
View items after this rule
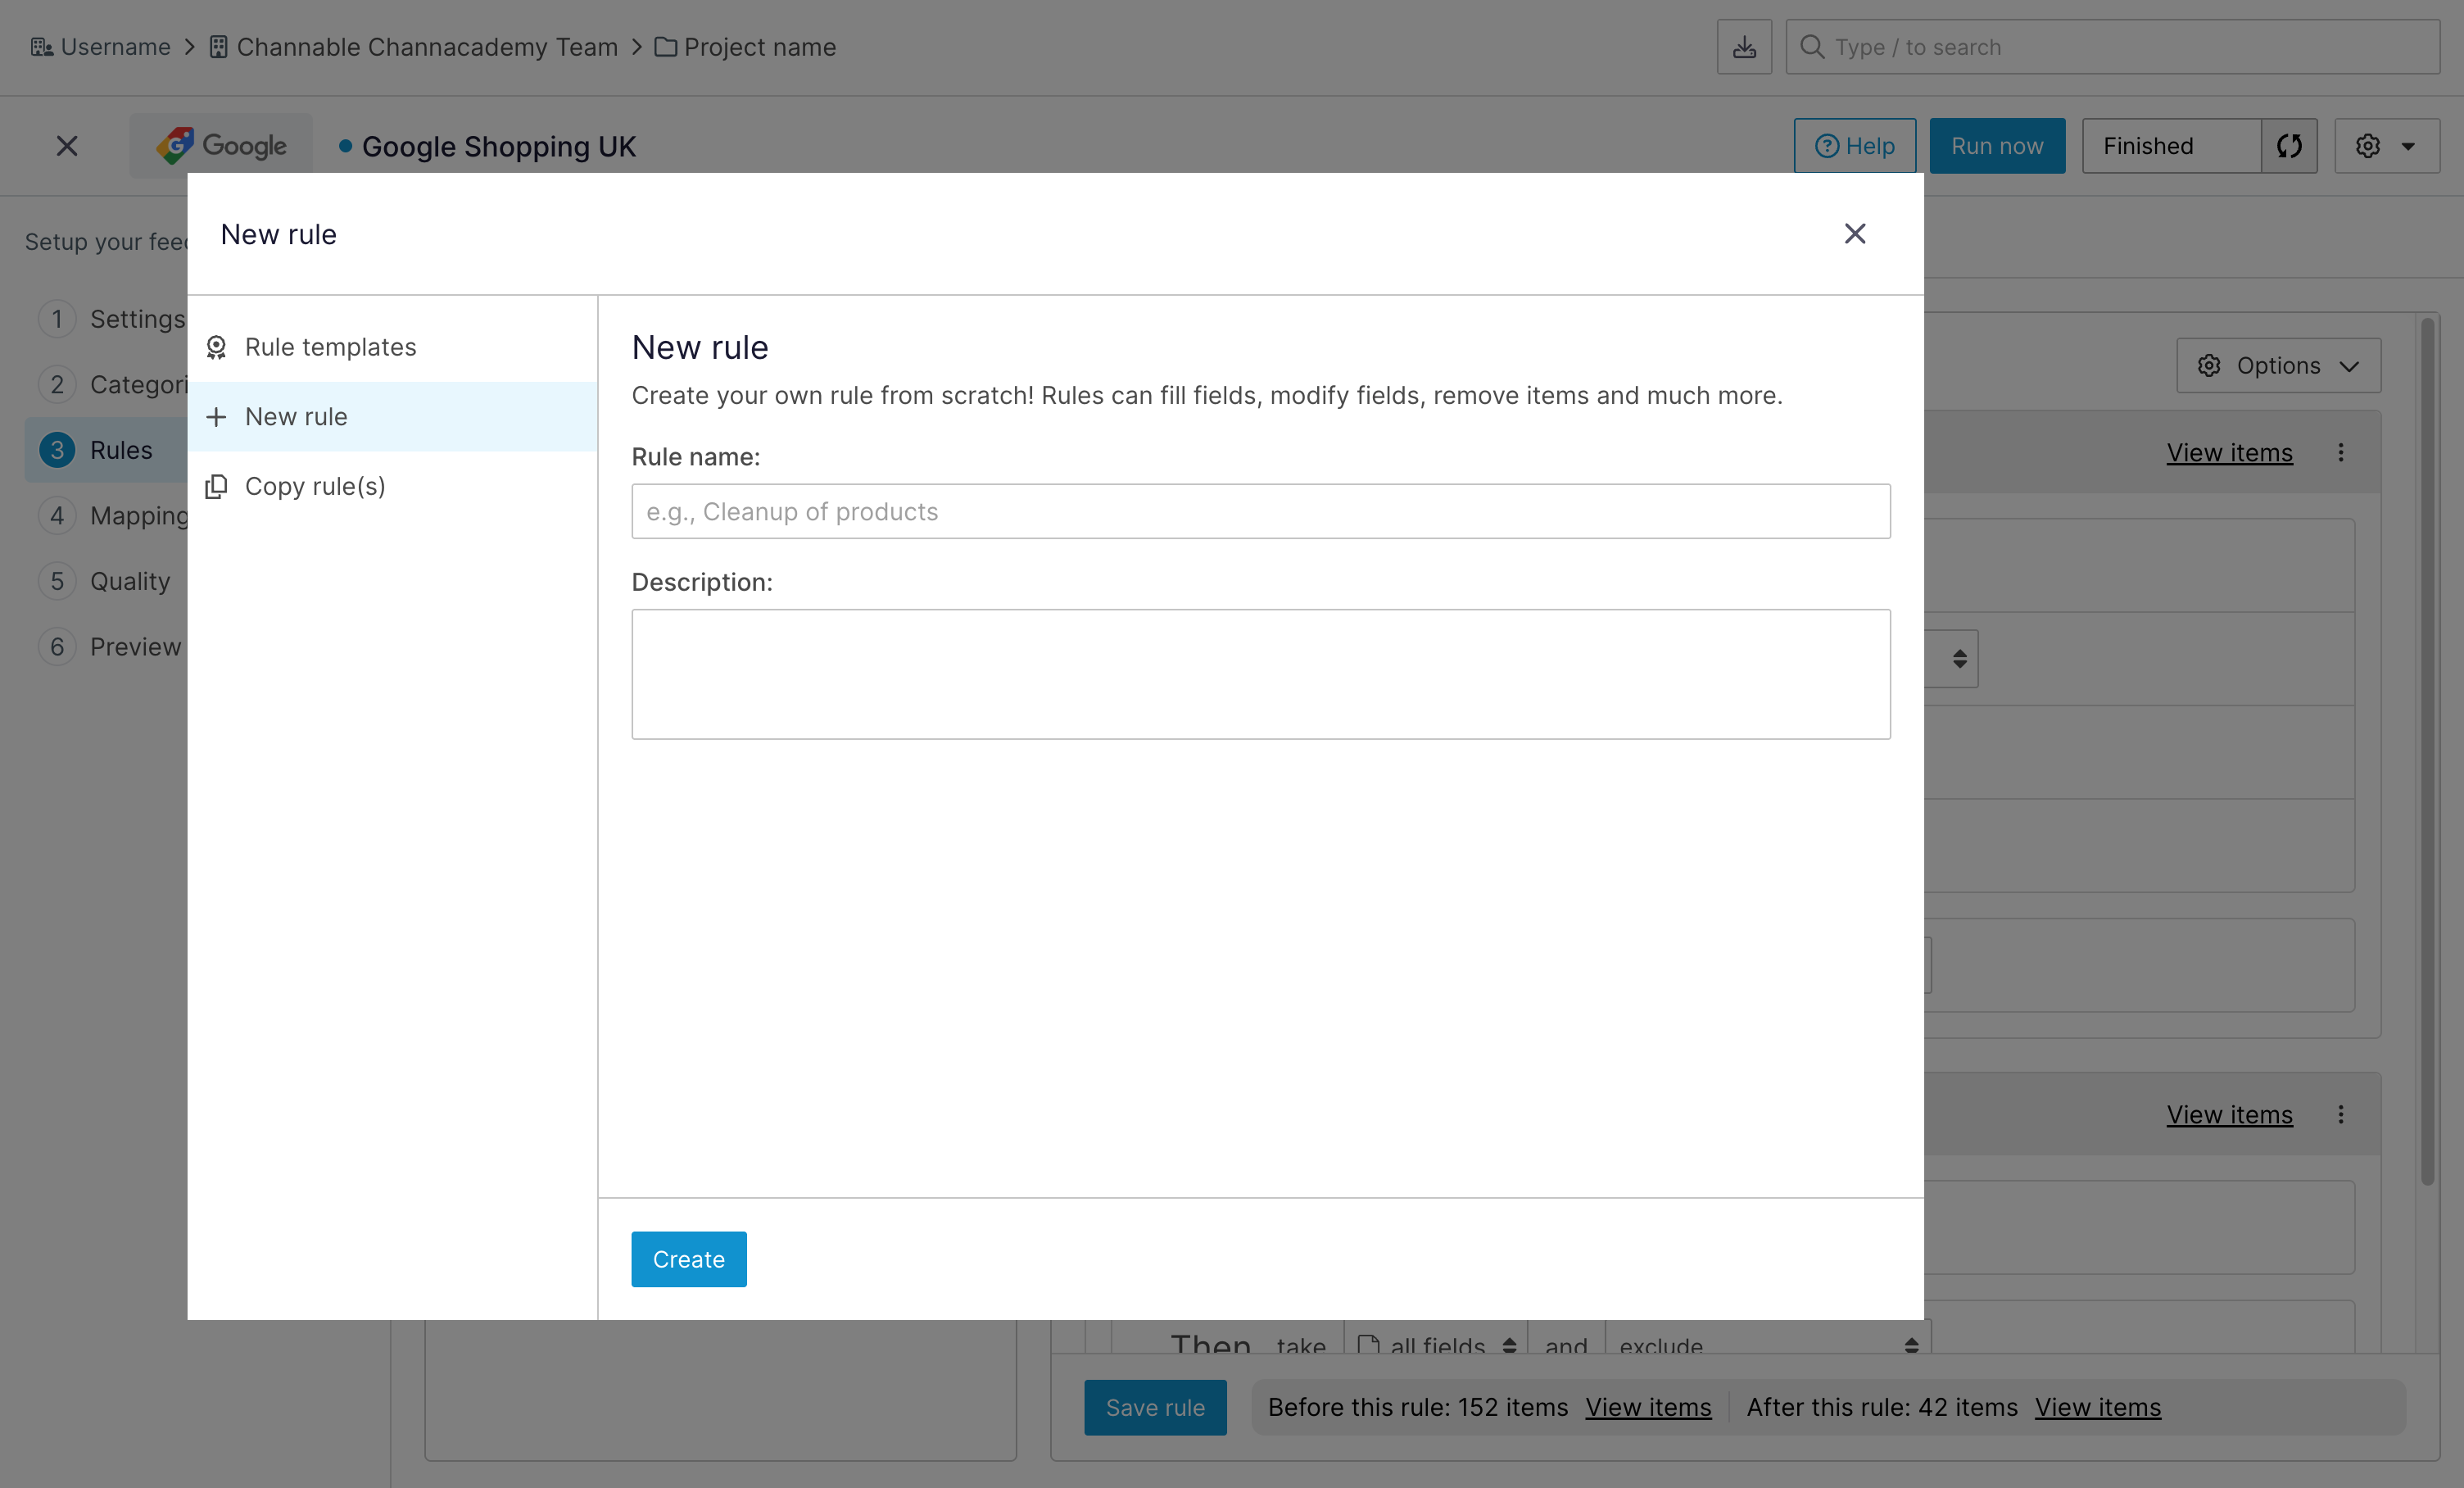(2097, 1408)
